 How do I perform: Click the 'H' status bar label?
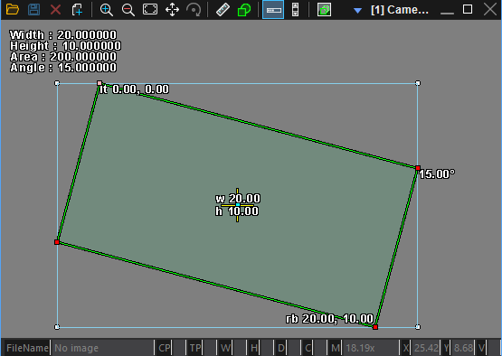pyautogui.click(x=254, y=348)
